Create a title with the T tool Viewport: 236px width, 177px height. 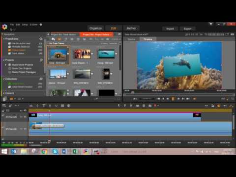44,106
